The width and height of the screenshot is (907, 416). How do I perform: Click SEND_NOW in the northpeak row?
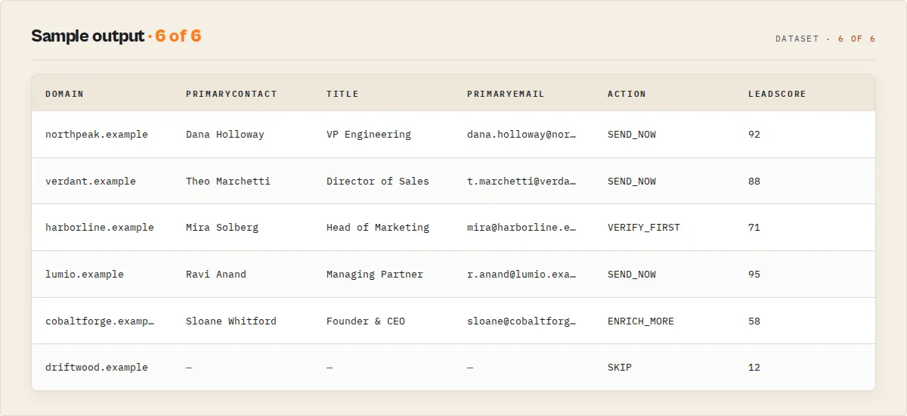pyautogui.click(x=632, y=135)
